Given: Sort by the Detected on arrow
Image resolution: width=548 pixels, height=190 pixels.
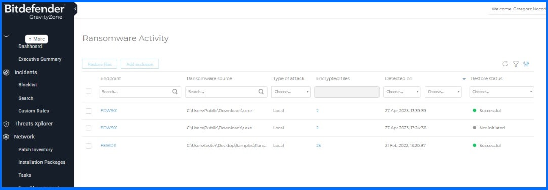Looking at the screenshot, I should (x=464, y=79).
